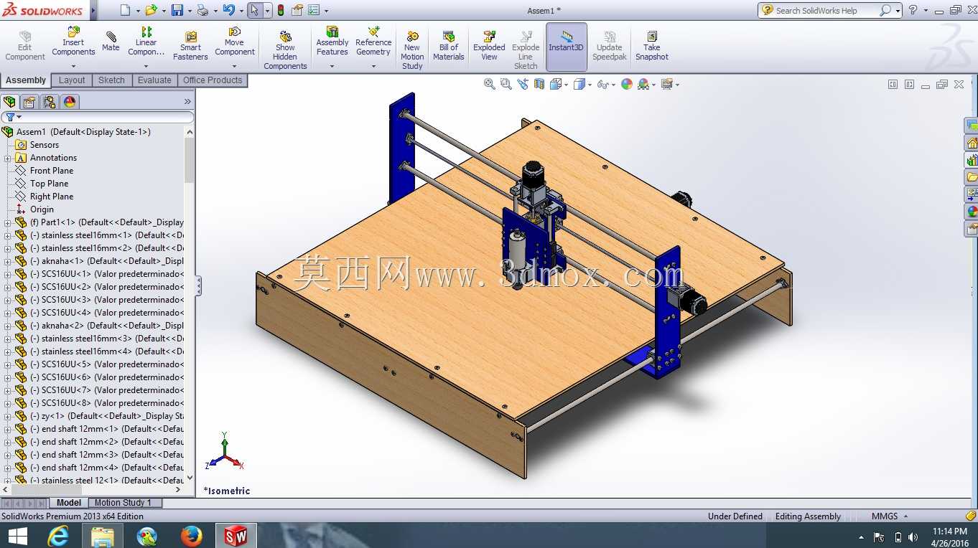Open FeatureManager design tree tab icon
Screen dimensions: 978x548
[x=10, y=102]
